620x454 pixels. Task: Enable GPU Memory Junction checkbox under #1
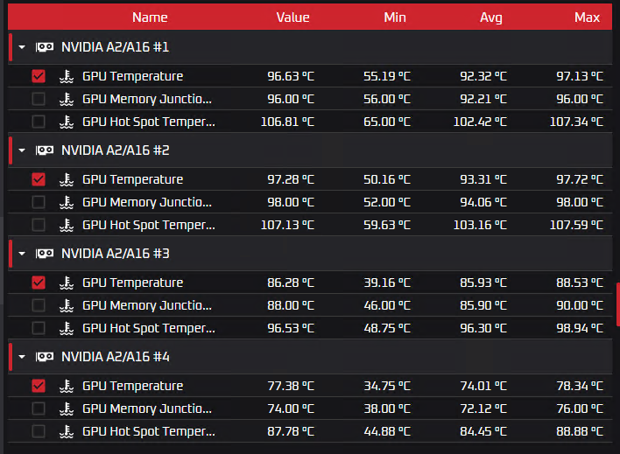(x=39, y=99)
